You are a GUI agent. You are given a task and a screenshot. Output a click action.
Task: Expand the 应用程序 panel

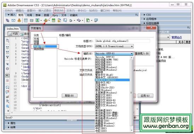pos(144,19)
